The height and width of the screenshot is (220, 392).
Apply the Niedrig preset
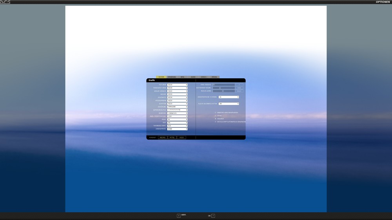tap(163, 137)
